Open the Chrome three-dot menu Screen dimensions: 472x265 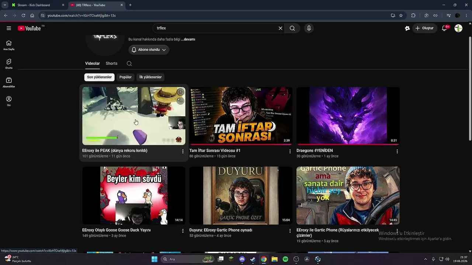[x=466, y=15]
